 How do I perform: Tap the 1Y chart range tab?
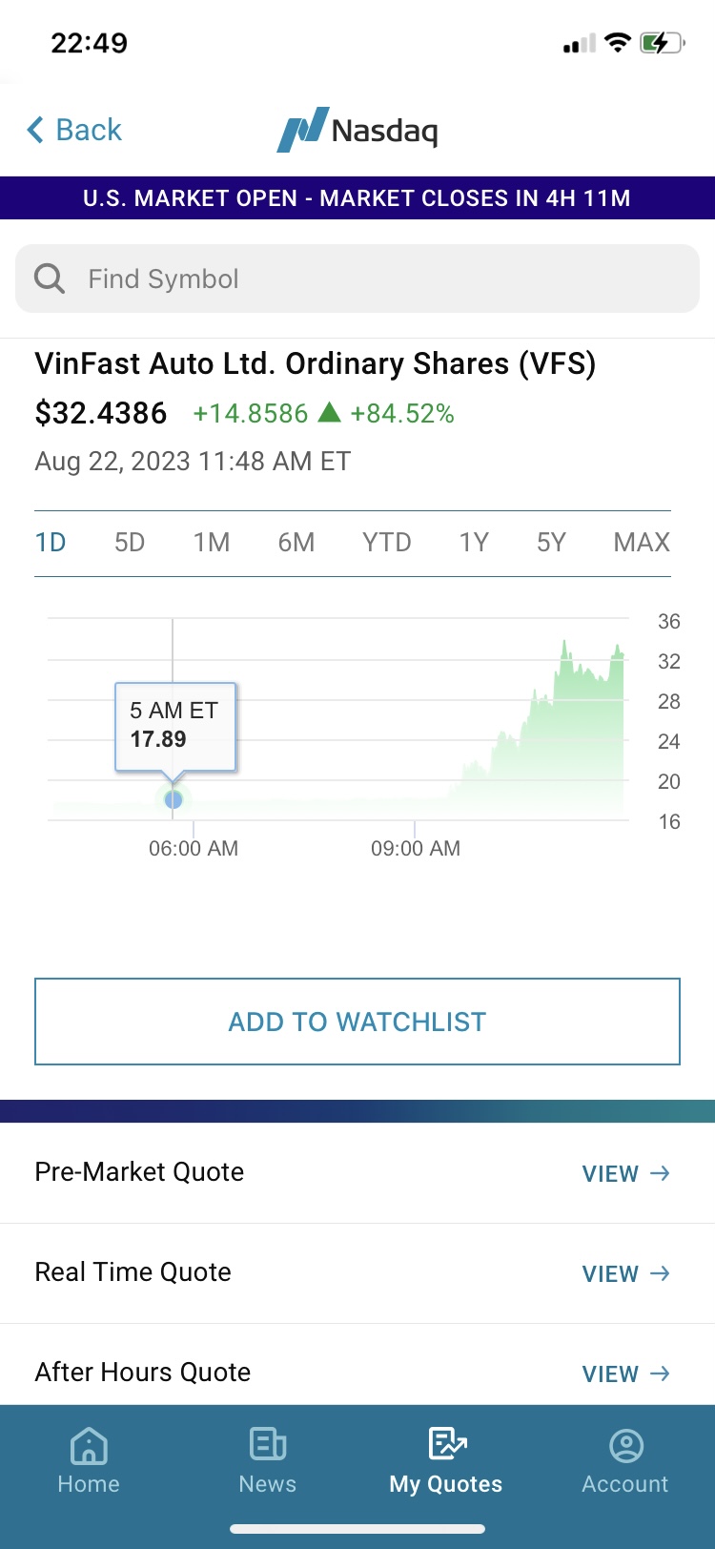(x=474, y=543)
